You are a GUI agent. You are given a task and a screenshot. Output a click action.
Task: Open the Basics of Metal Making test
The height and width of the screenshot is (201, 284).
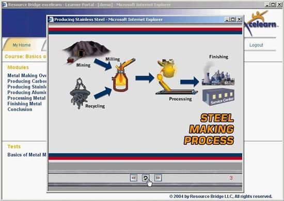click(x=27, y=155)
